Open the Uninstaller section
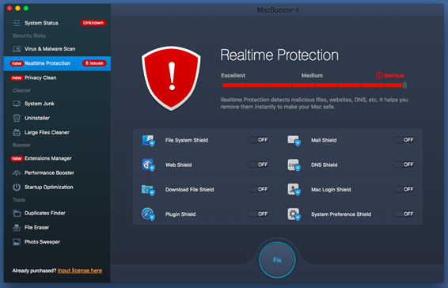Viewport: 448px width, 288px height. point(57,118)
